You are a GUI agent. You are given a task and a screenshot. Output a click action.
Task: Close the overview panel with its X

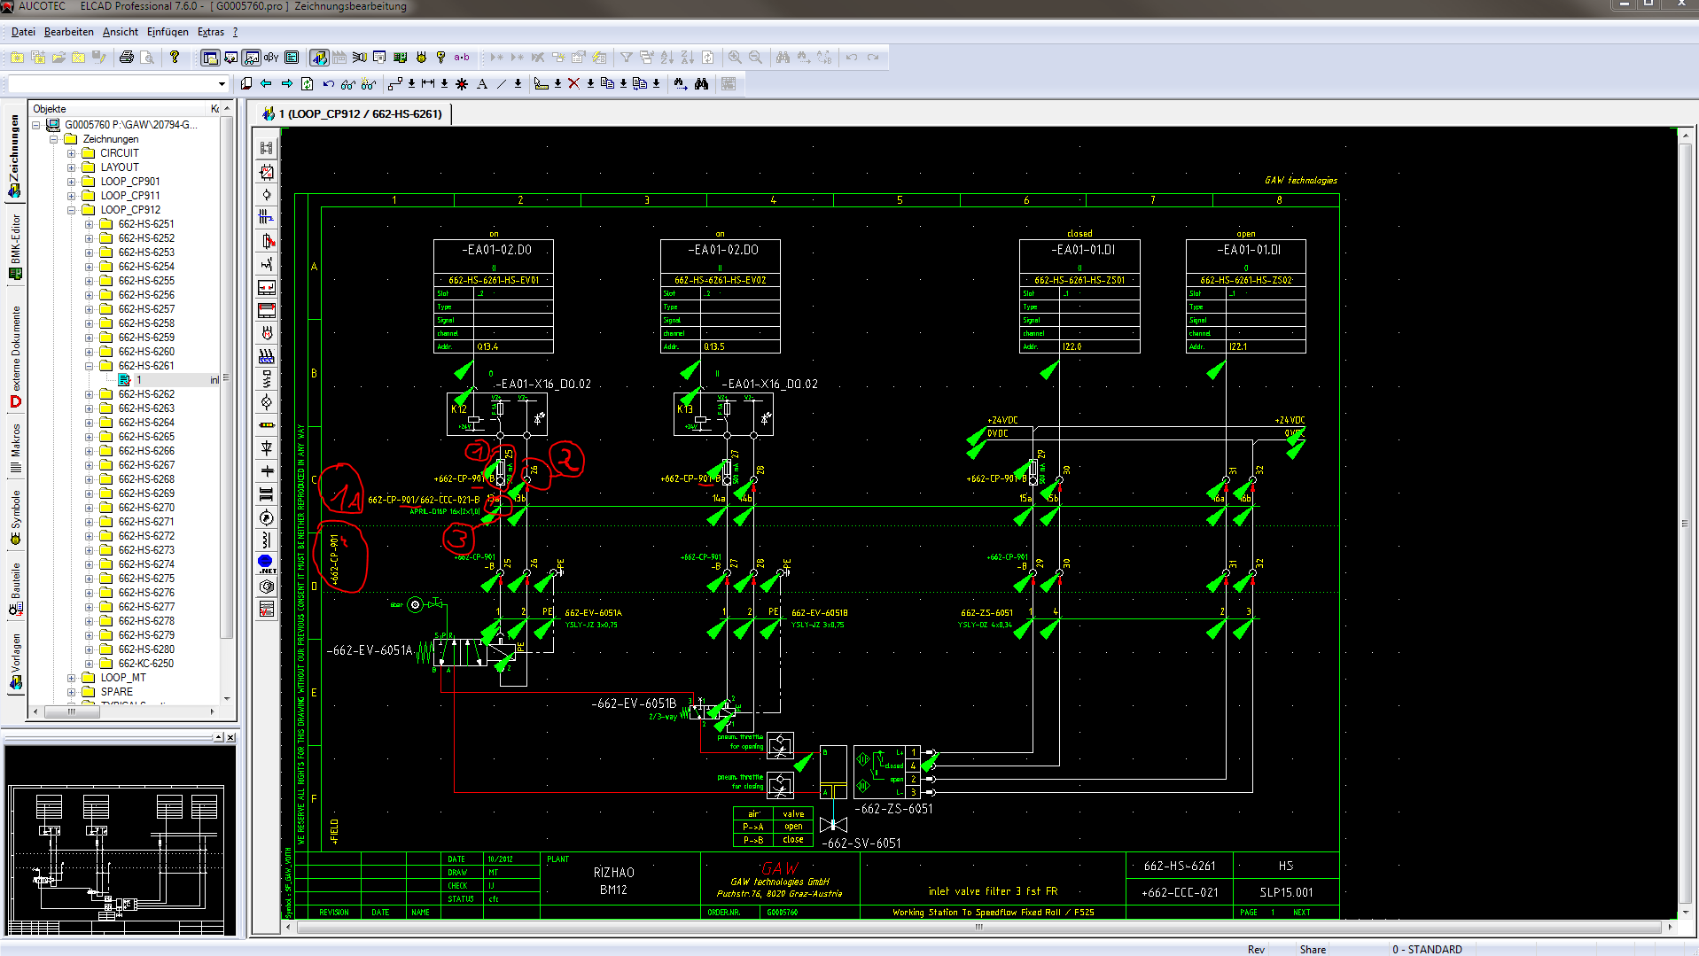(230, 737)
